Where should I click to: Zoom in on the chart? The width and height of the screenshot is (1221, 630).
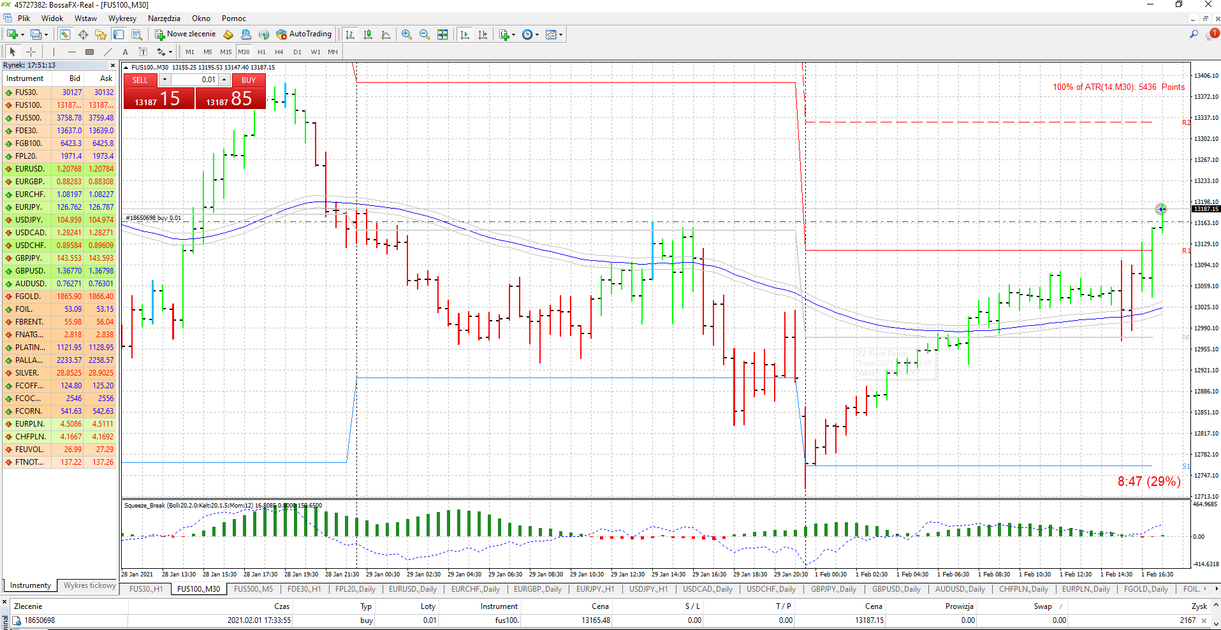(x=407, y=34)
